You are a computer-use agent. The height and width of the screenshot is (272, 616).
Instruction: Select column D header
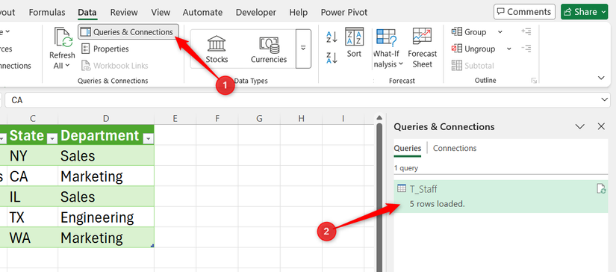tap(106, 118)
